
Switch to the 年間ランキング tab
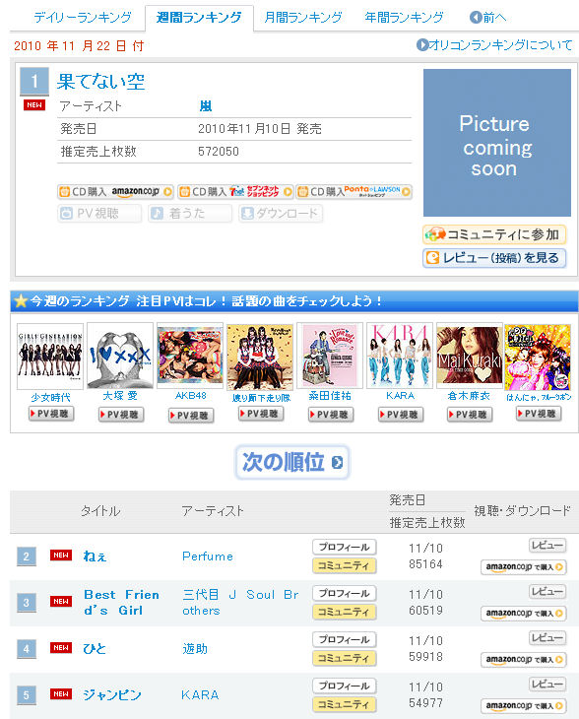(404, 18)
